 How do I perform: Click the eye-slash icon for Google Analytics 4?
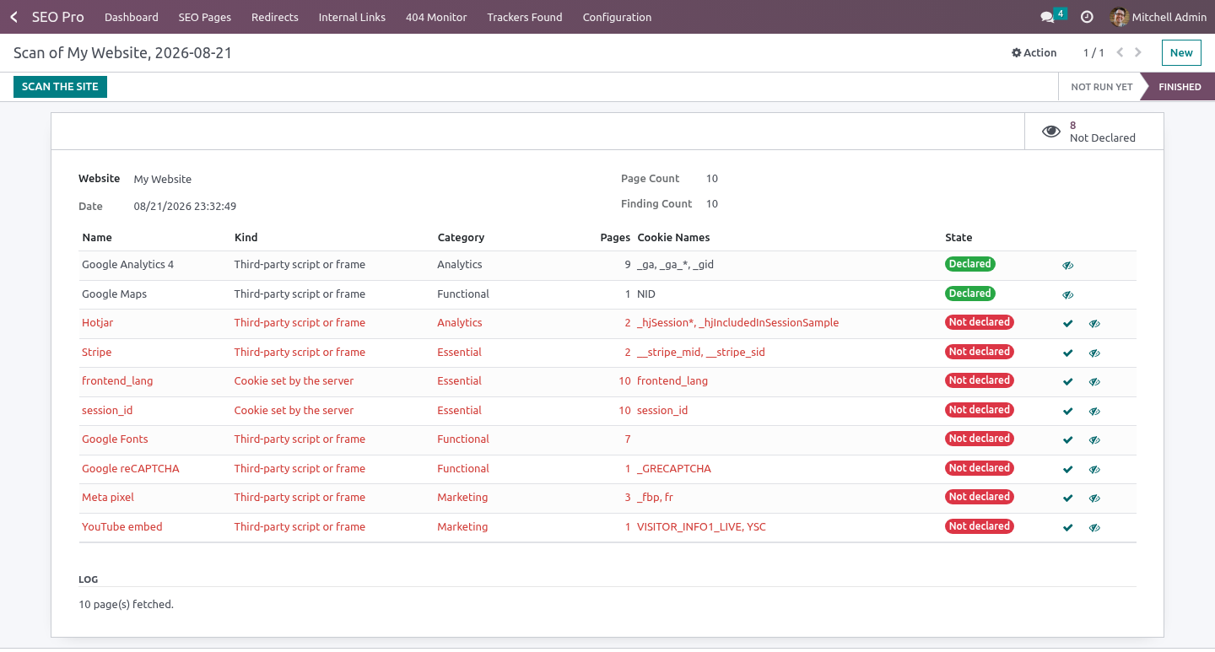(1068, 266)
